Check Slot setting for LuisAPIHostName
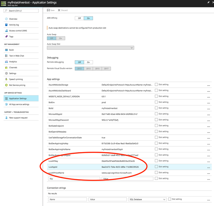The width and height of the screenshot is (214, 206). 156,173
